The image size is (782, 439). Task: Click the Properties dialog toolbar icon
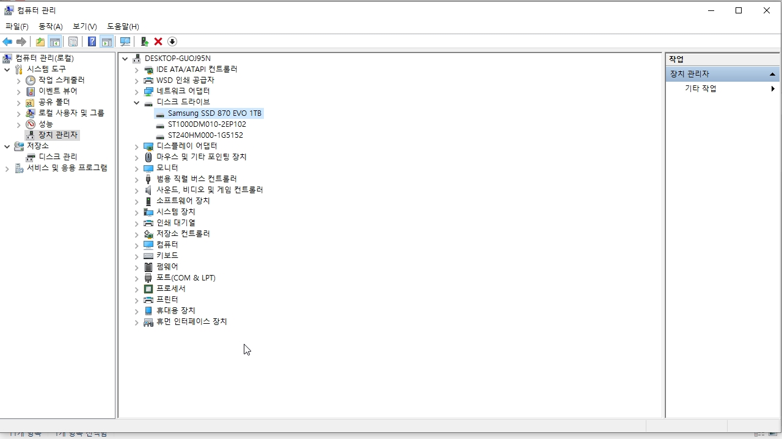coord(73,41)
